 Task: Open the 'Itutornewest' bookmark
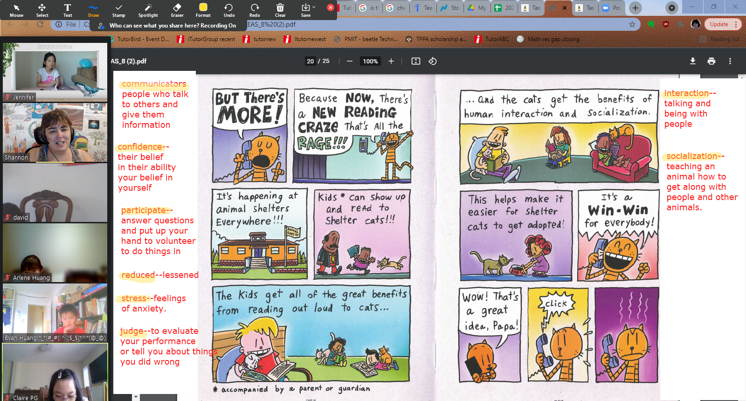coord(305,39)
